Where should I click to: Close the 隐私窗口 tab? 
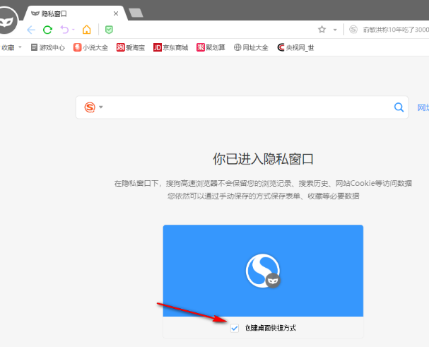(x=116, y=13)
